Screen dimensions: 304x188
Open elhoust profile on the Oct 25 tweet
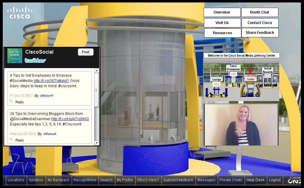47,96
